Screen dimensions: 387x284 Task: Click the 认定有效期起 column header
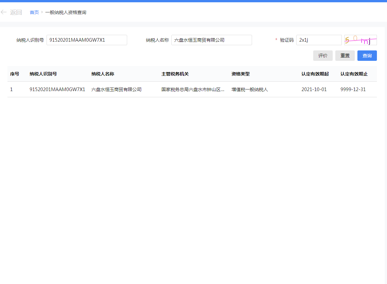(315, 74)
